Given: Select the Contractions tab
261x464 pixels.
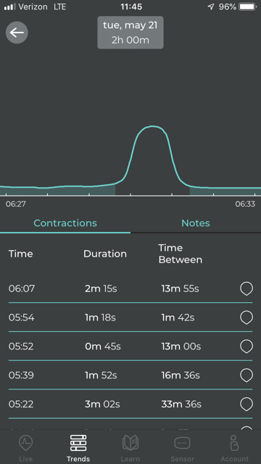Looking at the screenshot, I should pyautogui.click(x=65, y=223).
